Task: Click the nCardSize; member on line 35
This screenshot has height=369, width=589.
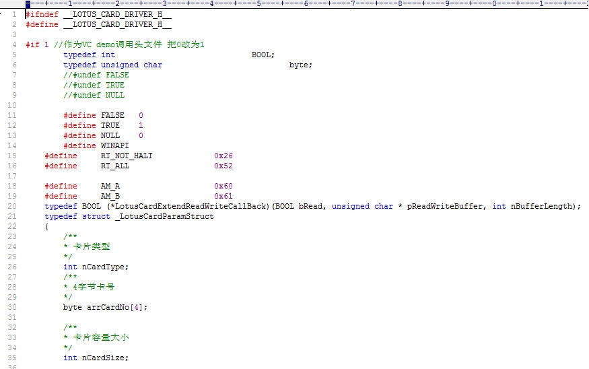Action: coord(105,358)
